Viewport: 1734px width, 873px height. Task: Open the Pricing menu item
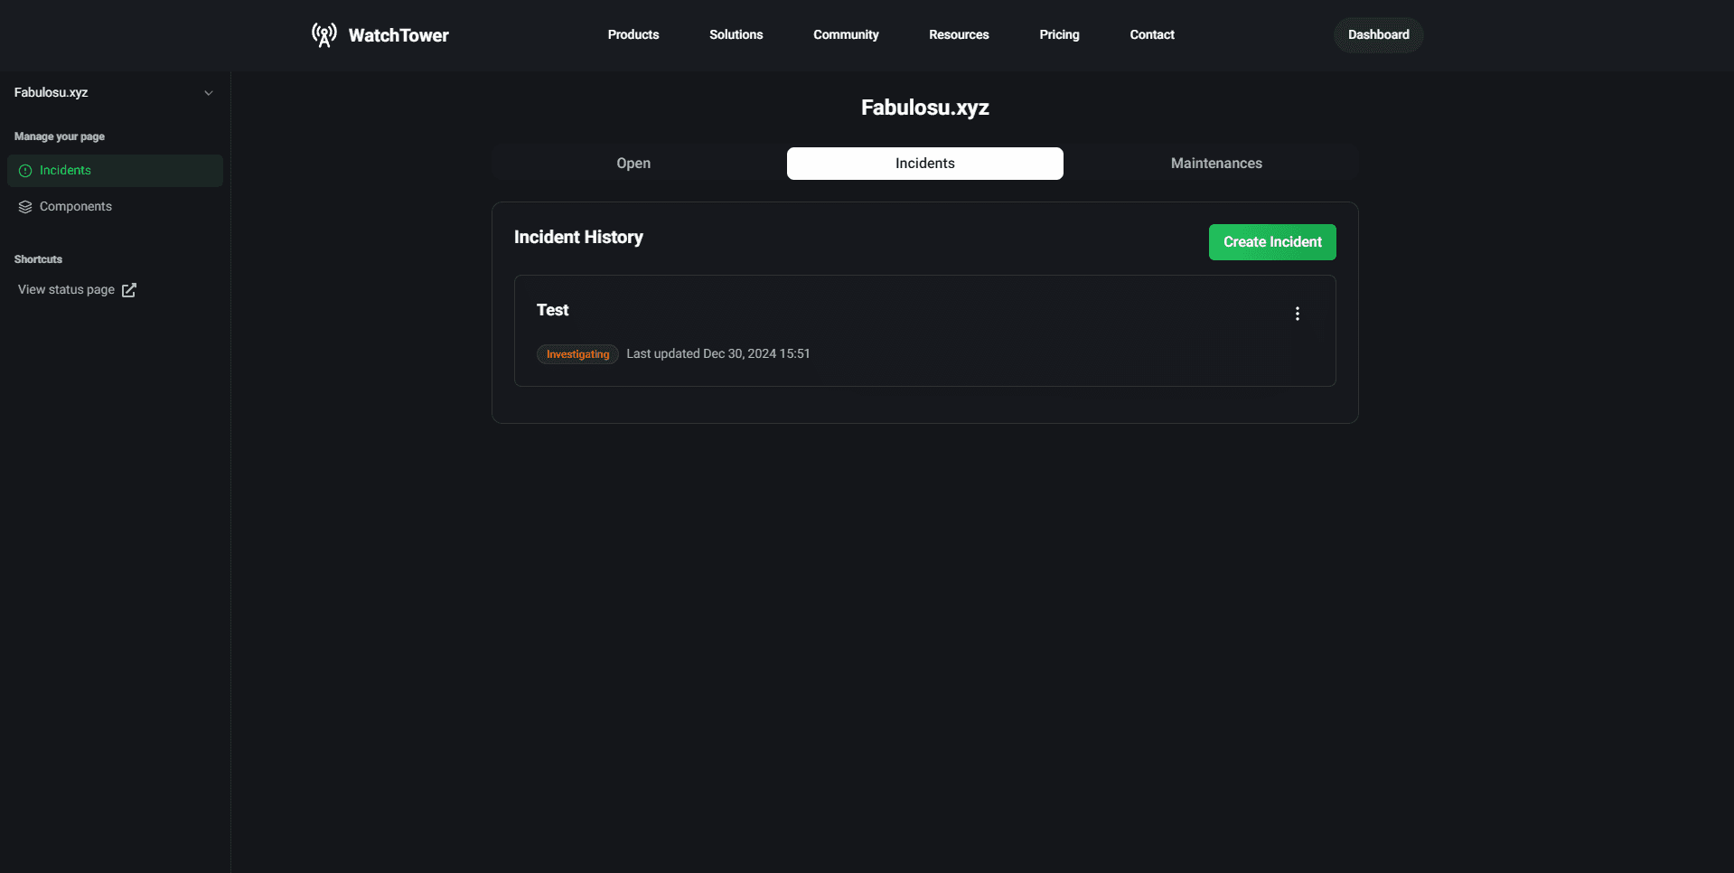click(1058, 34)
